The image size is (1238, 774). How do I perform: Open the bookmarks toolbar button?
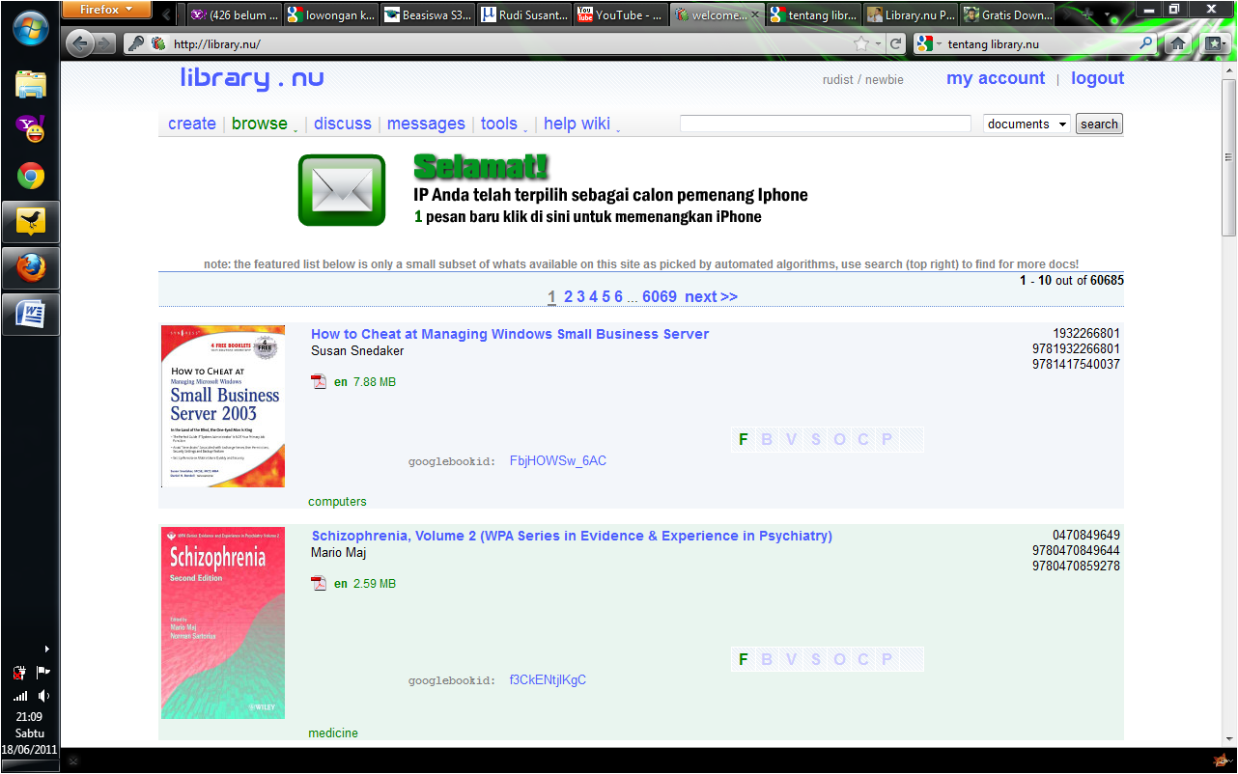[x=1213, y=43]
